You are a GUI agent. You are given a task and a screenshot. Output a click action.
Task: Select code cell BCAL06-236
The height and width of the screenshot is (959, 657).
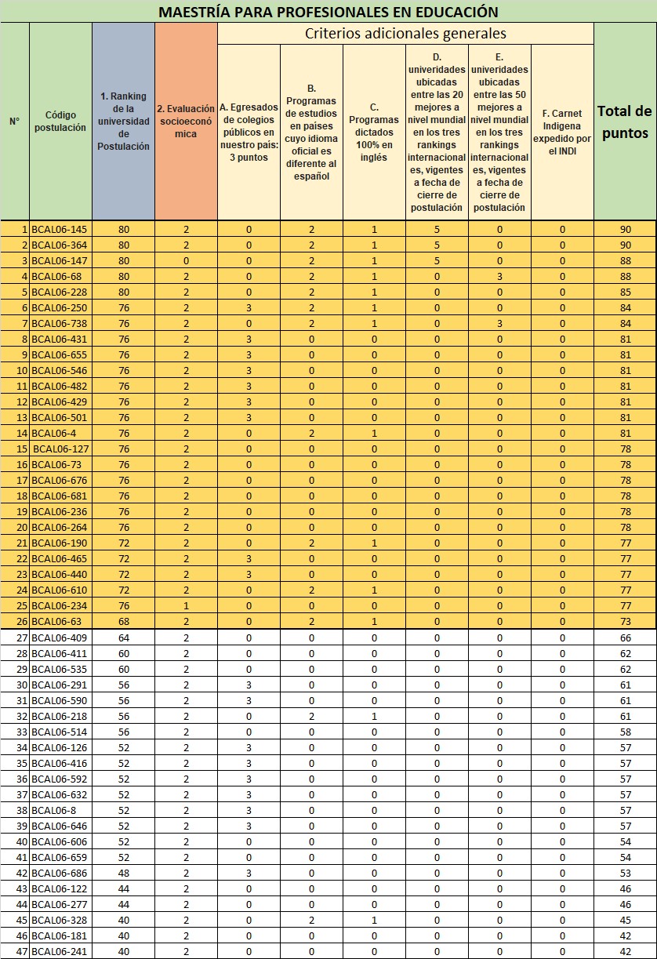click(60, 511)
